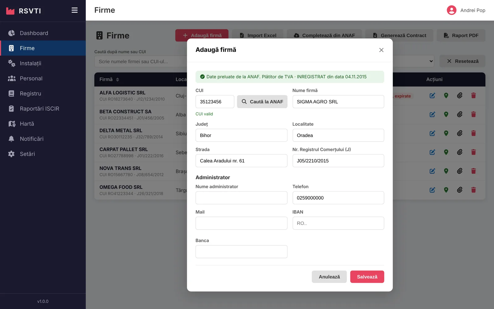The height and width of the screenshot is (309, 494).
Task: Click Raport PDF button
Action: (x=461, y=35)
